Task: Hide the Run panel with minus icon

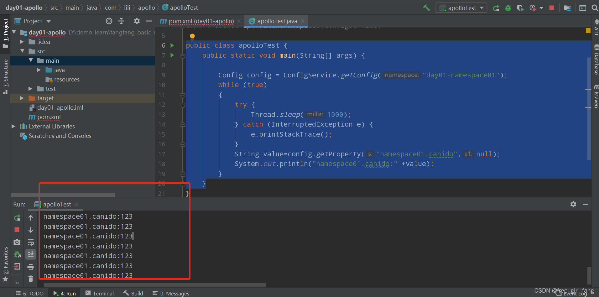Action: click(x=586, y=204)
